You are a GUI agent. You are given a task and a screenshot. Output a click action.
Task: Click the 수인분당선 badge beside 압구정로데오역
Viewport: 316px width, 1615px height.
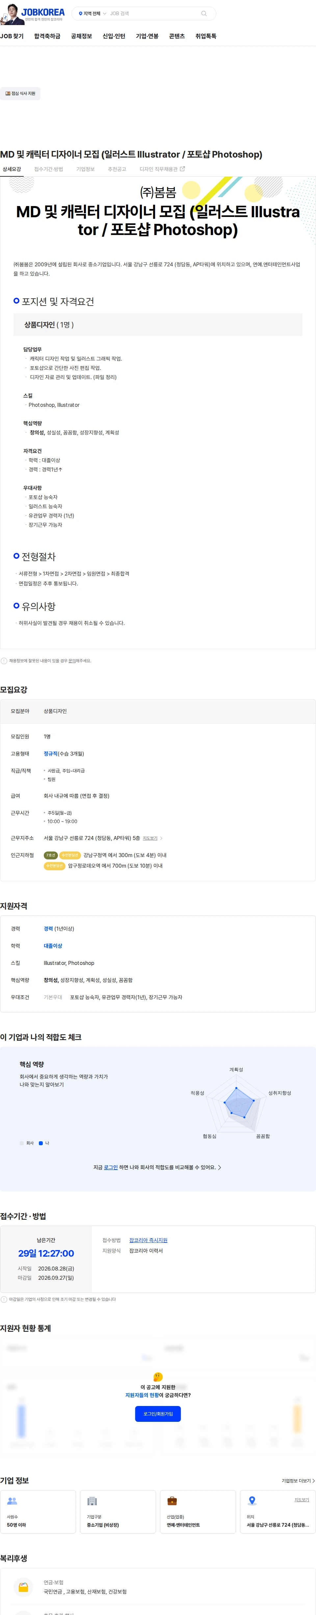coord(54,866)
